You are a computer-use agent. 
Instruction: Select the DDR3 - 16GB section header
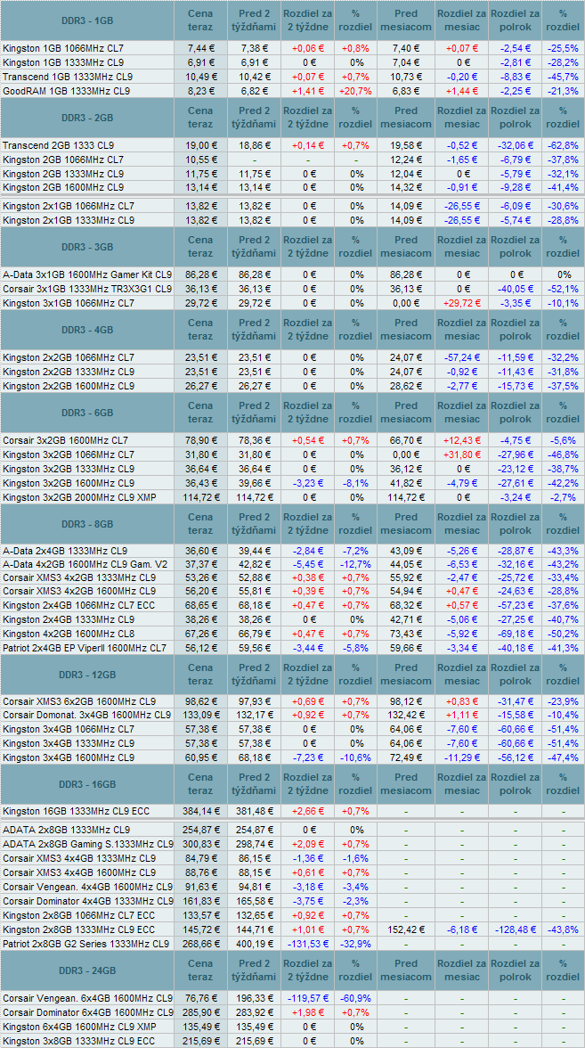click(87, 784)
